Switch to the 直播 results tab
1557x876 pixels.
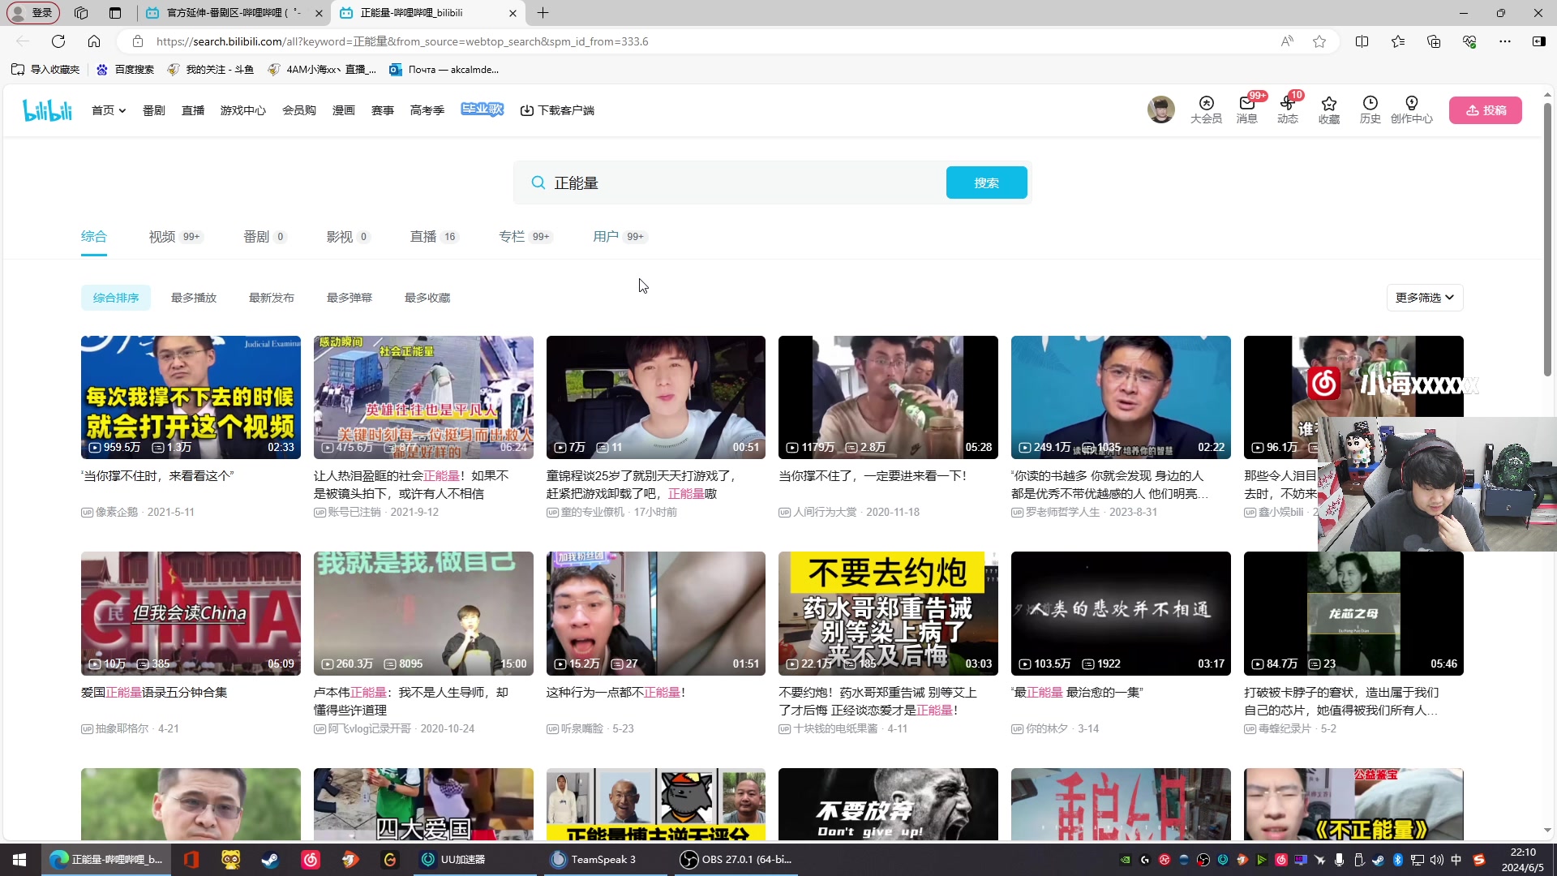pyautogui.click(x=422, y=236)
